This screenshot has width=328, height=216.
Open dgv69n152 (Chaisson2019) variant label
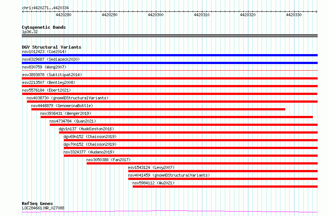pos(90,137)
